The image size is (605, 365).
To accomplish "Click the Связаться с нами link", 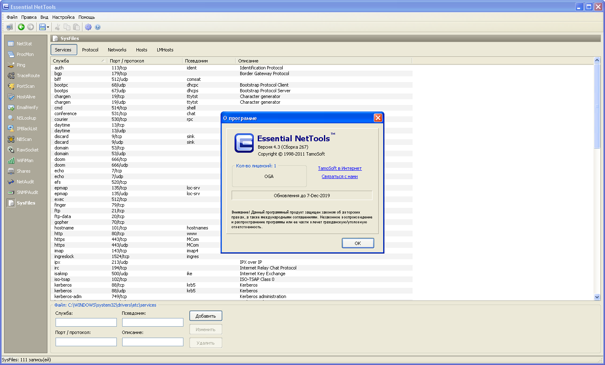I will pyautogui.click(x=339, y=176).
